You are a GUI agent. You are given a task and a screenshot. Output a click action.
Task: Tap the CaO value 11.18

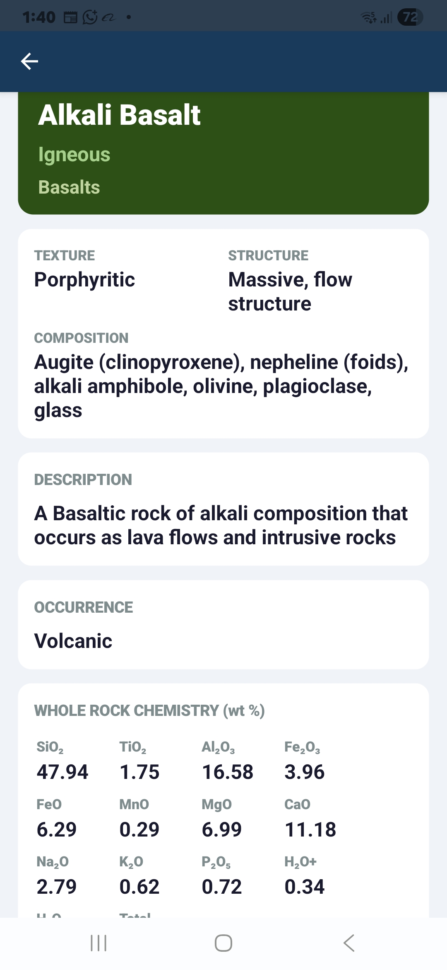click(x=310, y=829)
